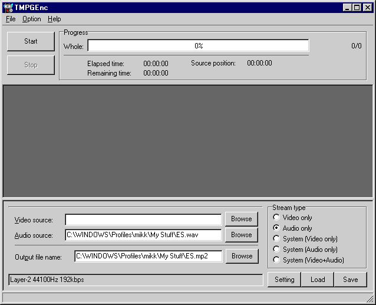376x305 pixels.
Task: Open the Help menu
Action: click(54, 19)
